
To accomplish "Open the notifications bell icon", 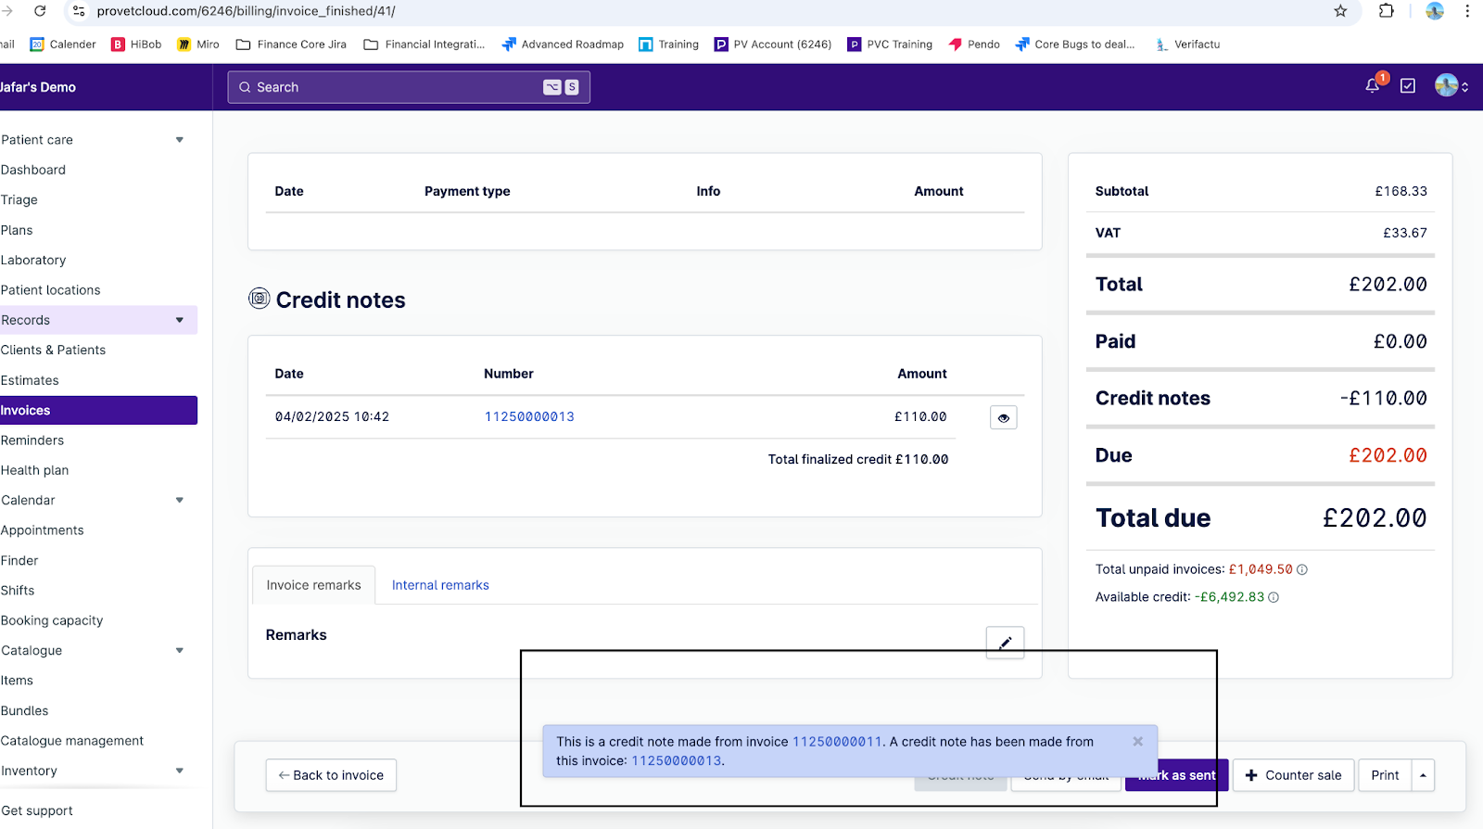I will [x=1373, y=86].
